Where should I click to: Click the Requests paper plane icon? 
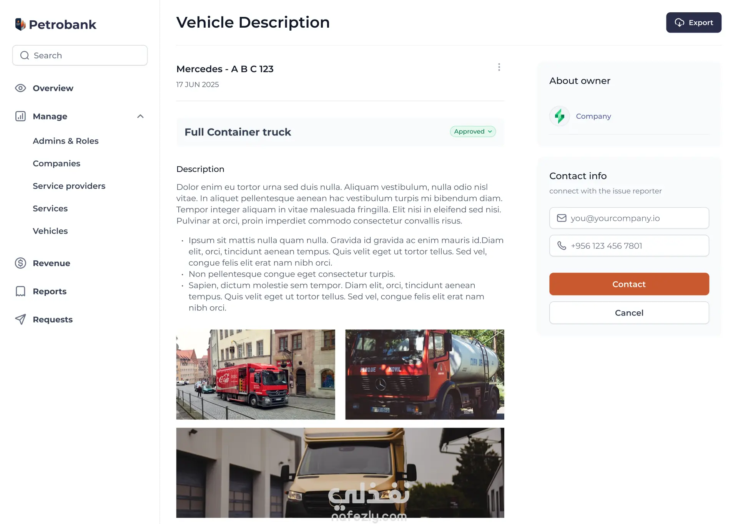click(x=20, y=319)
